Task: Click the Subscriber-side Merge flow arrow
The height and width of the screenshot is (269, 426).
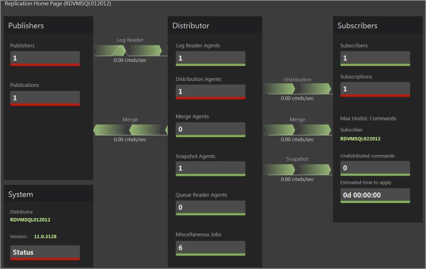Action: tap(298, 129)
